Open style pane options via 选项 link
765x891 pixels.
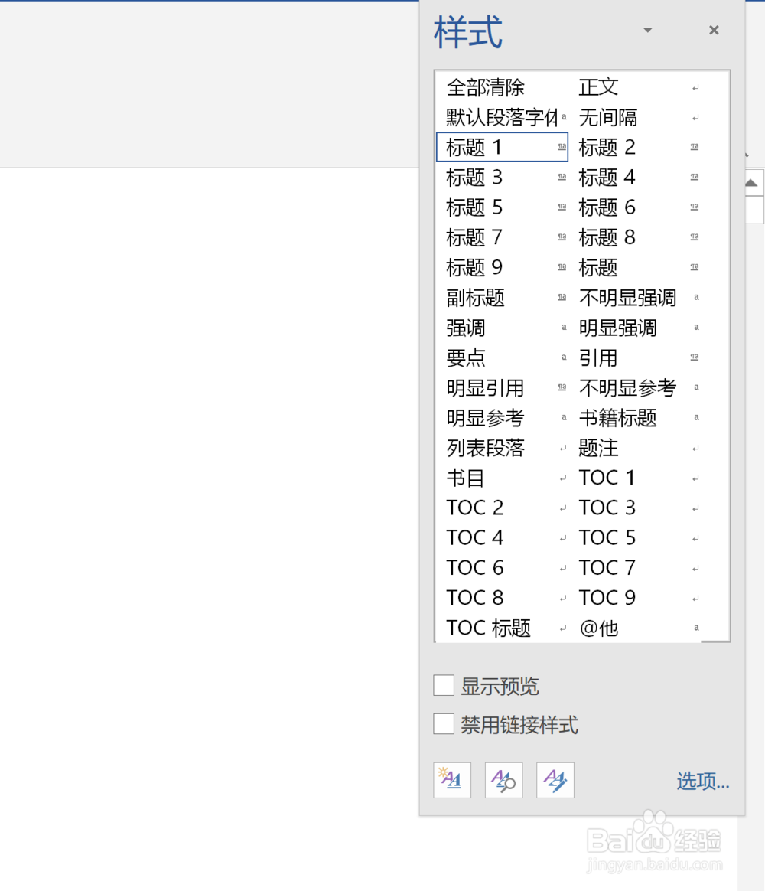click(702, 782)
